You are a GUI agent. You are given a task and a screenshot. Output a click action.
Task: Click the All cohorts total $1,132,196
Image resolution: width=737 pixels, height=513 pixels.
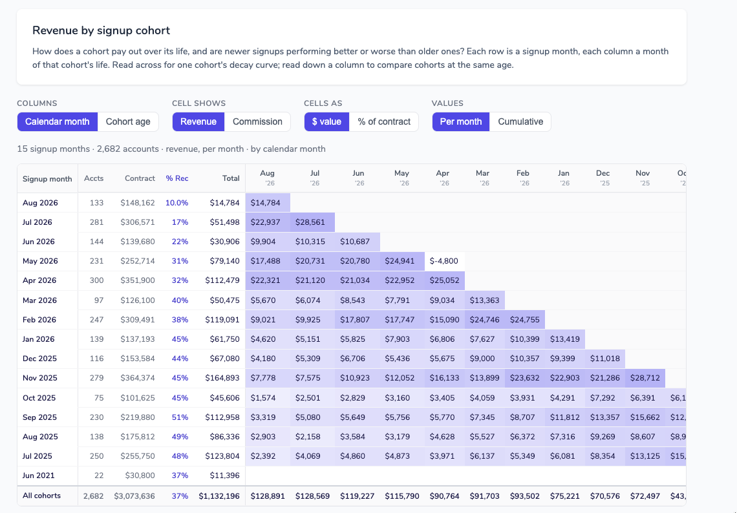219,496
